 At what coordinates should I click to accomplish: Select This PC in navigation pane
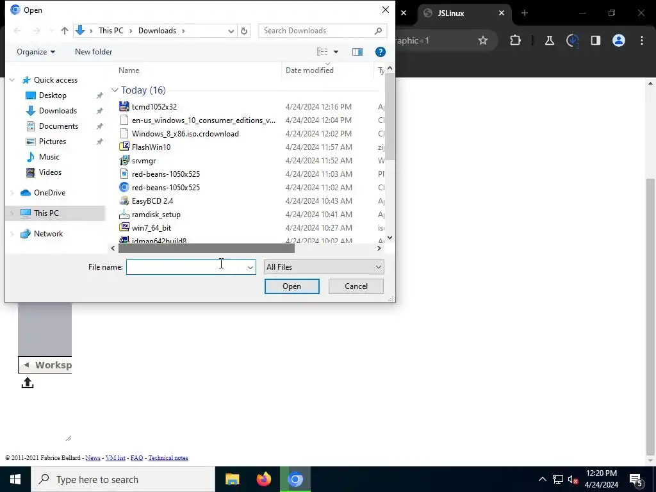pos(46,213)
